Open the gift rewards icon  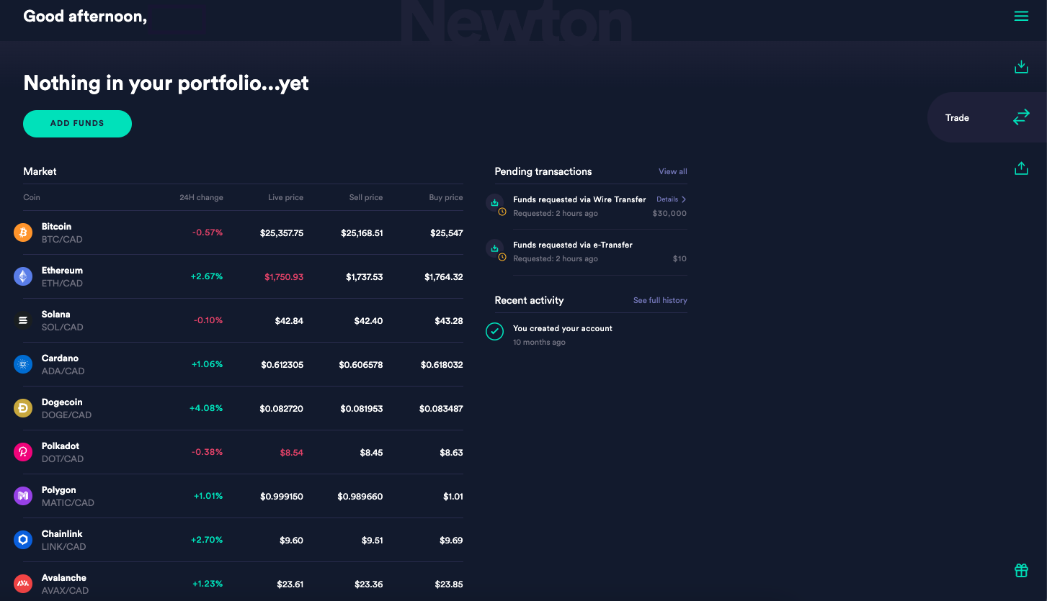click(1021, 571)
